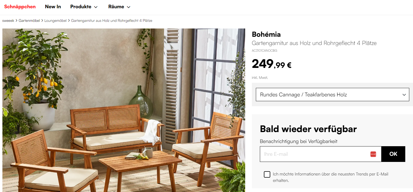Click the Bohémia product title

(x=266, y=34)
